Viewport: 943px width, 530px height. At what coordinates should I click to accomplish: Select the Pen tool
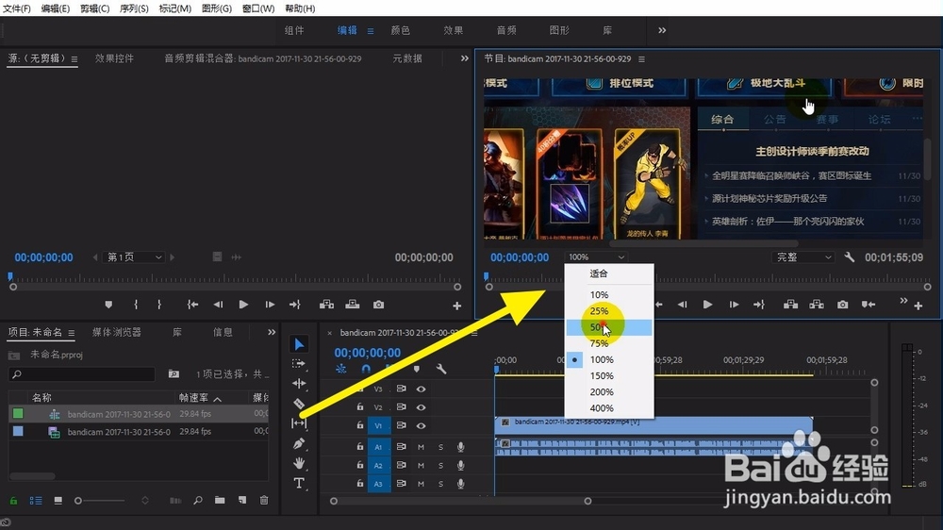(299, 443)
